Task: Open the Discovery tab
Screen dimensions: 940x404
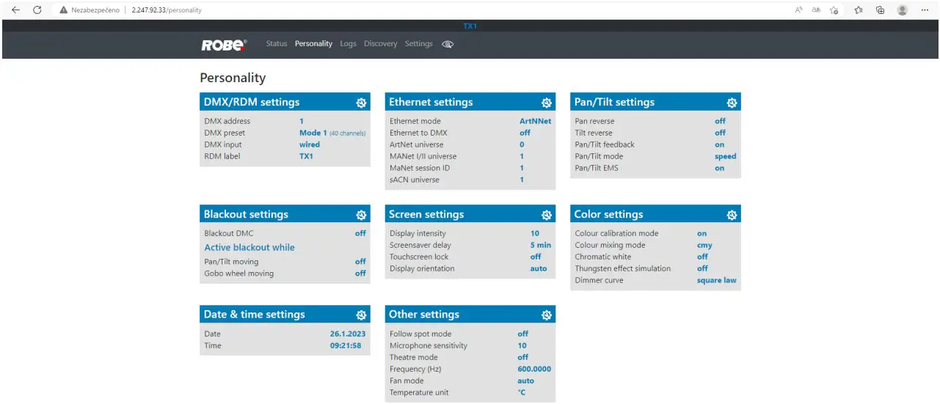Action: [380, 44]
